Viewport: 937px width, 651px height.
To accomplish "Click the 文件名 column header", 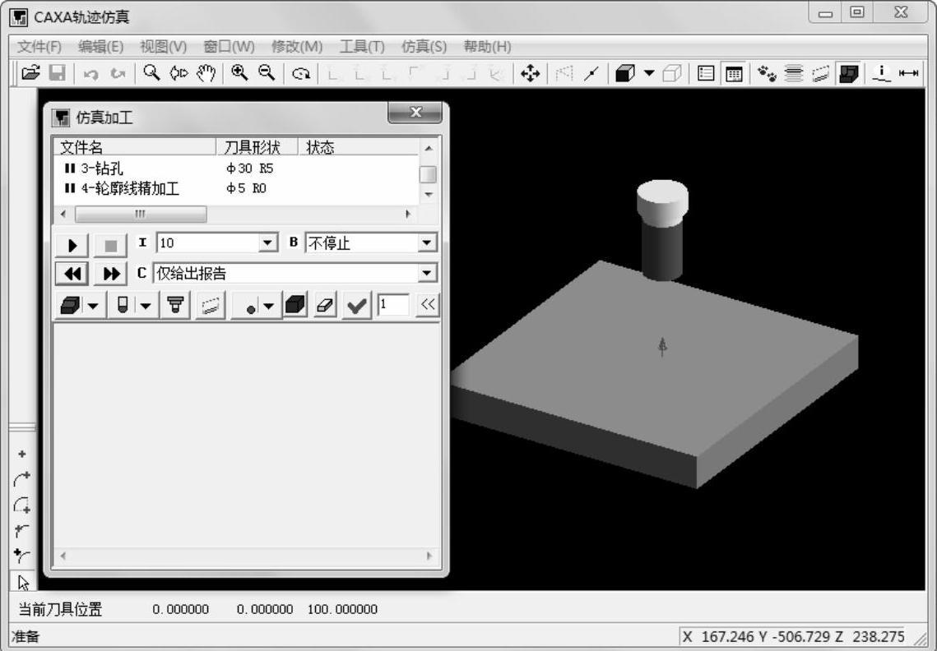I will pos(134,147).
